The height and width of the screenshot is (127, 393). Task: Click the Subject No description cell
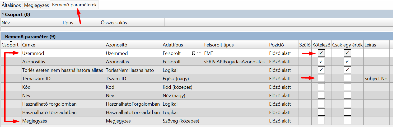coord(376,78)
